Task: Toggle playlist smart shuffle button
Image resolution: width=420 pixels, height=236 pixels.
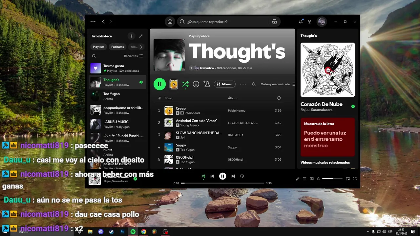Action: (x=185, y=84)
